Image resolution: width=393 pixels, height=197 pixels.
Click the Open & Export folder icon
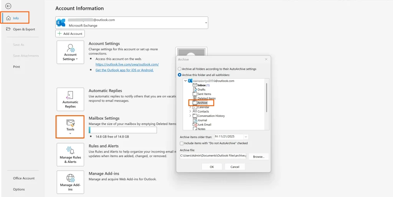8,29
